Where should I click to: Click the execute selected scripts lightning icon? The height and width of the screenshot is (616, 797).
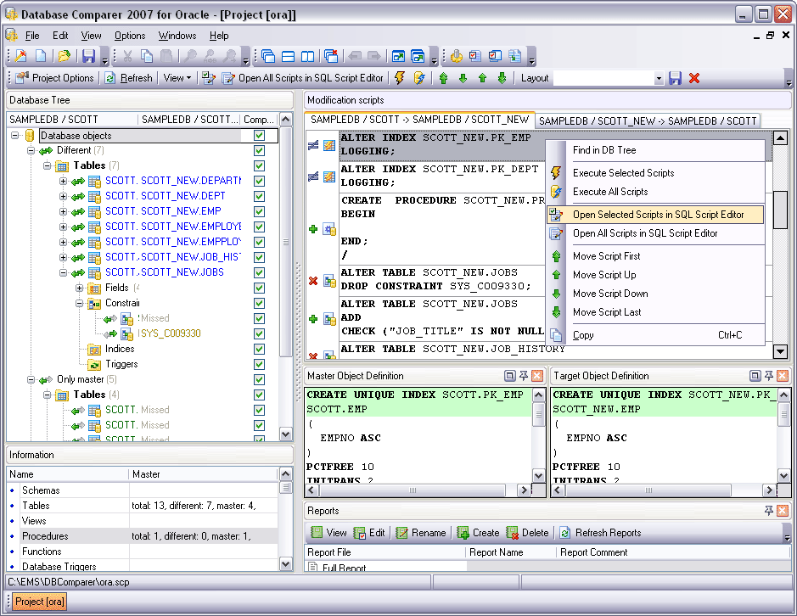(400, 78)
